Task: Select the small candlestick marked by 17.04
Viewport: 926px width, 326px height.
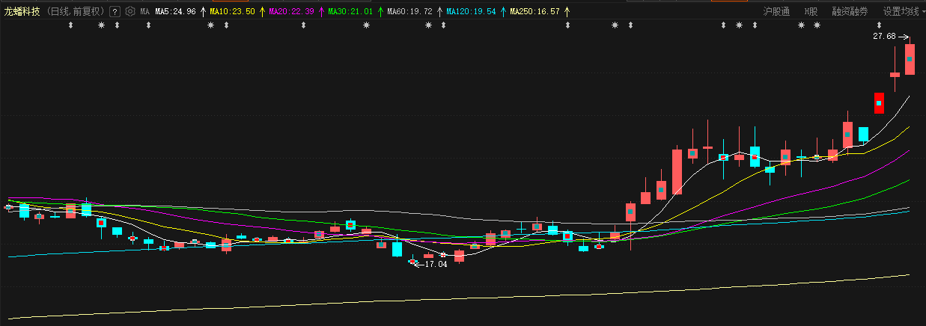Action: 412,262
